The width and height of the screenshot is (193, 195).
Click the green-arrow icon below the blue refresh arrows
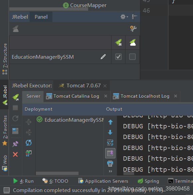29,153
